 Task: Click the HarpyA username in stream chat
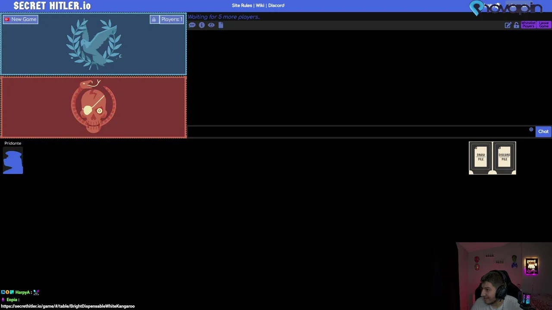22,292
